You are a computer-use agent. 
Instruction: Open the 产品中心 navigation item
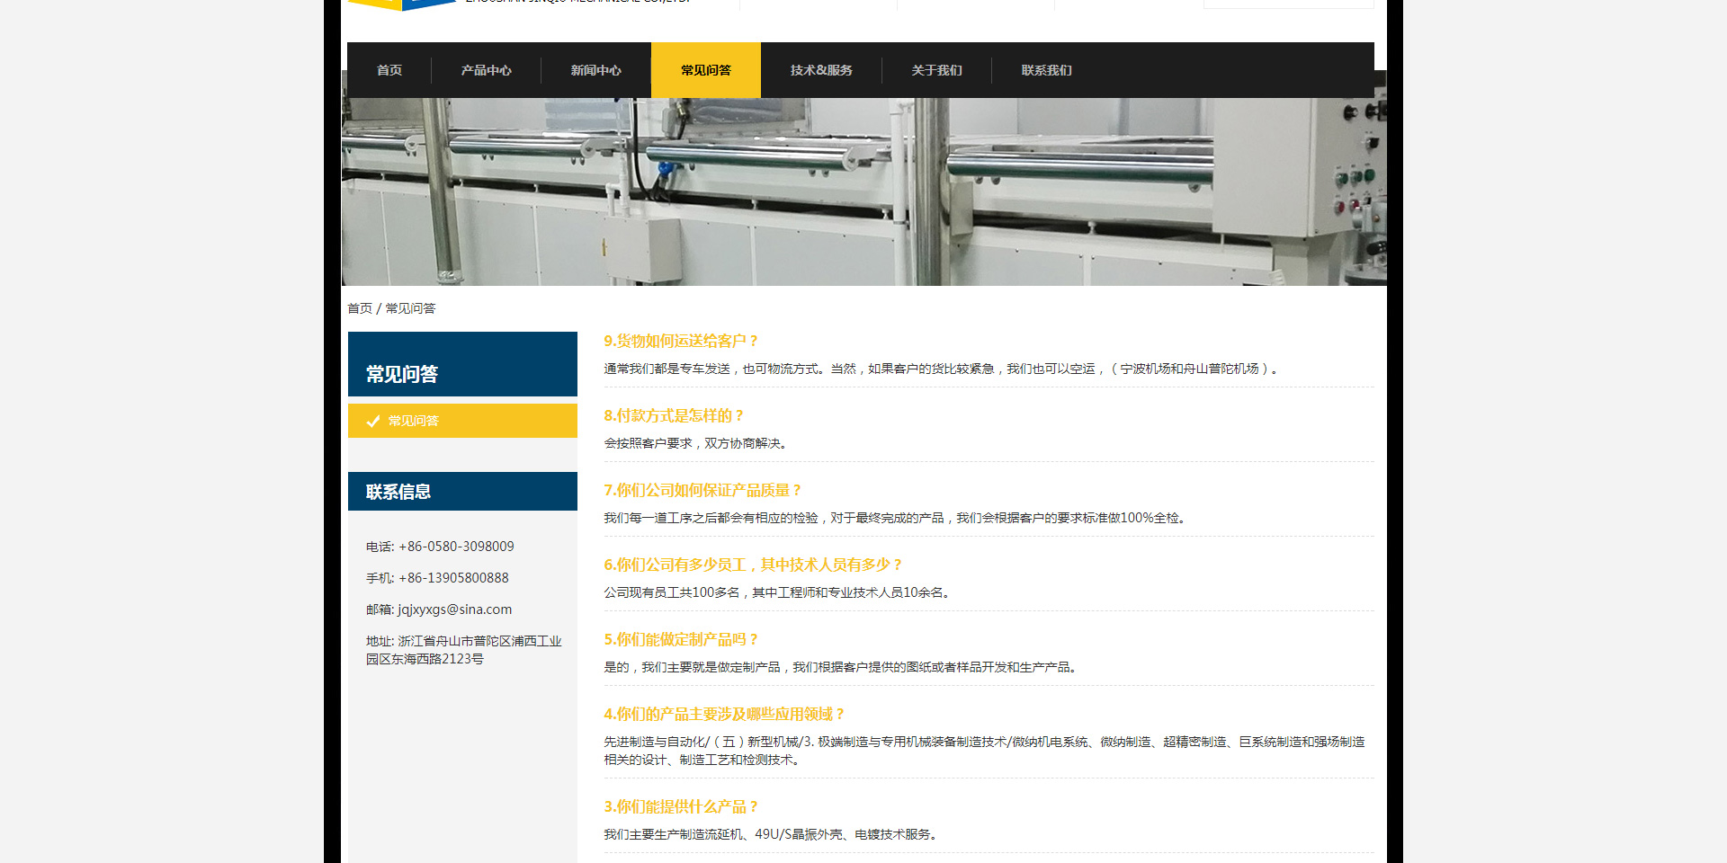click(487, 70)
